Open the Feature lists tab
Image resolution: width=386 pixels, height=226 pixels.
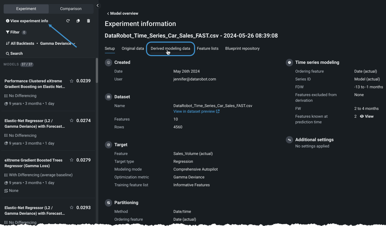tap(208, 49)
